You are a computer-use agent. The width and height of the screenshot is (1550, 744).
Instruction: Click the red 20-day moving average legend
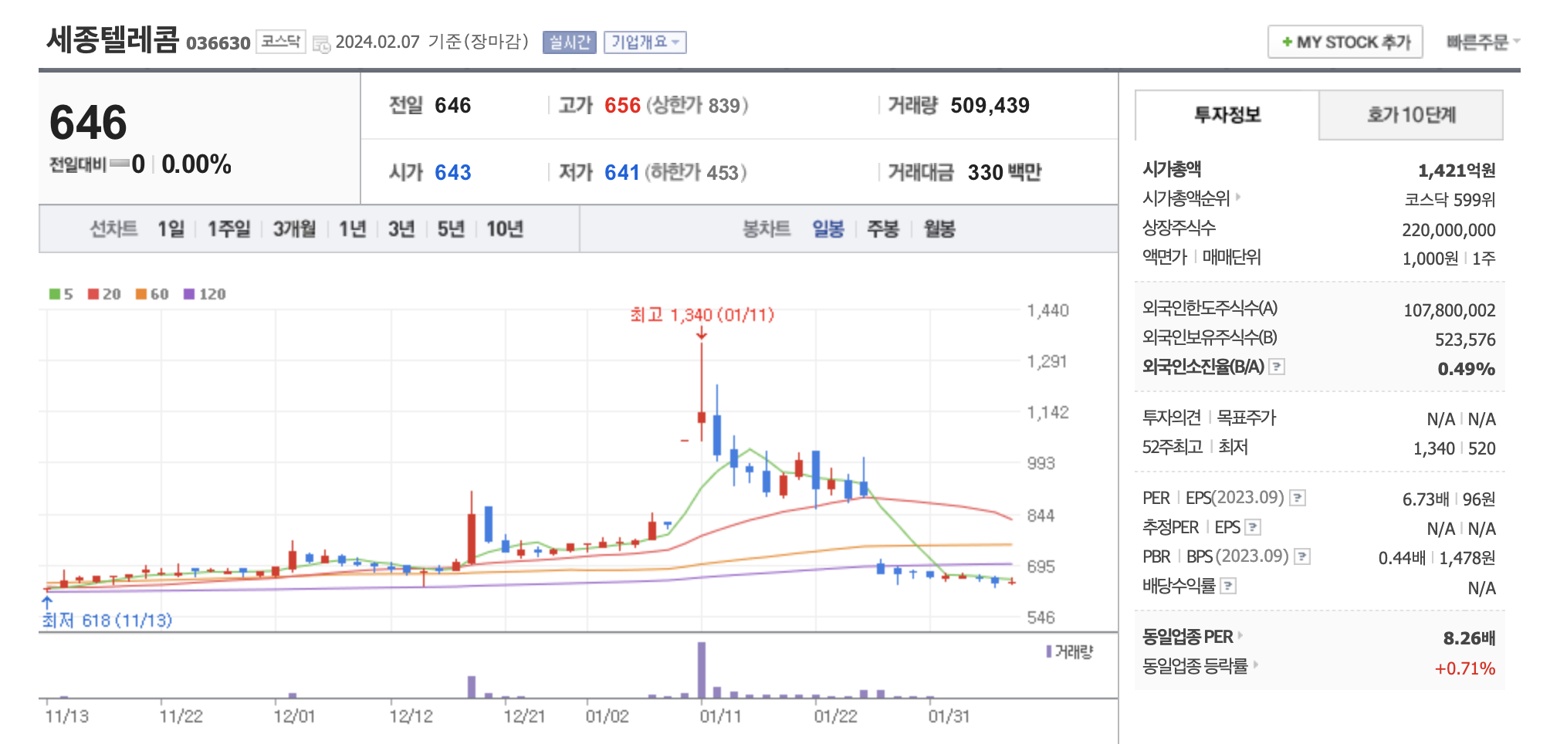[x=104, y=294]
